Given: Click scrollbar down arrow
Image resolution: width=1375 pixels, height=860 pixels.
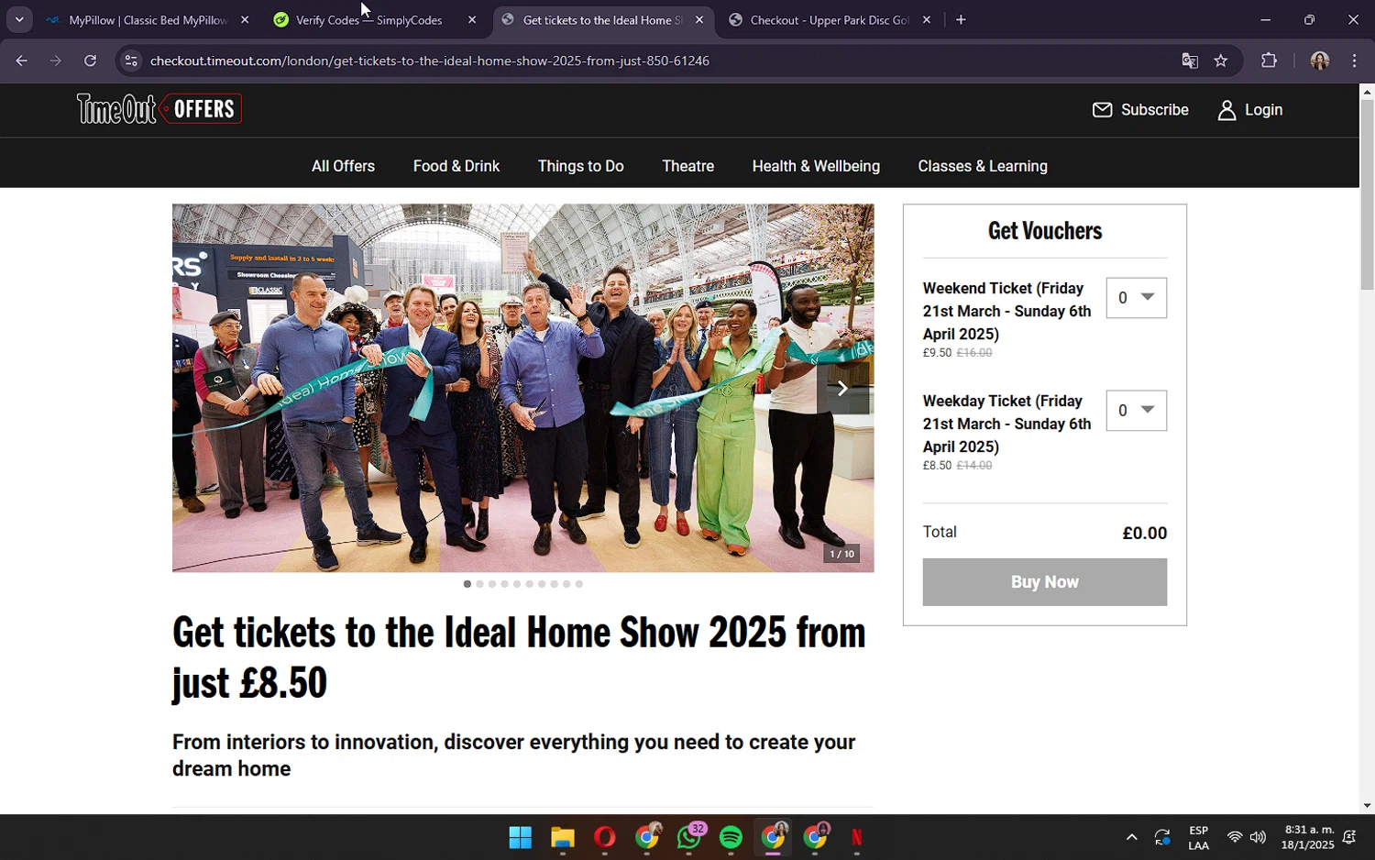Looking at the screenshot, I should click(x=1367, y=806).
